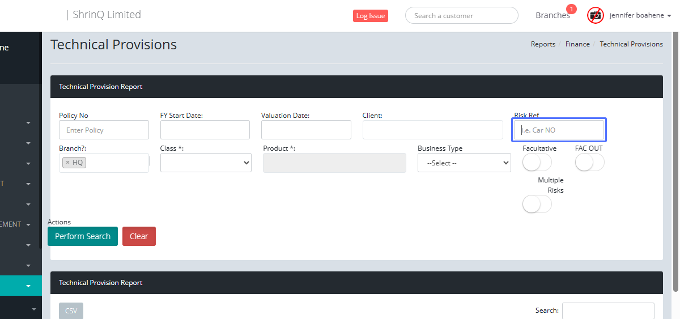680x319 pixels.
Task: Export the report with the CSV button
Action: 71,311
